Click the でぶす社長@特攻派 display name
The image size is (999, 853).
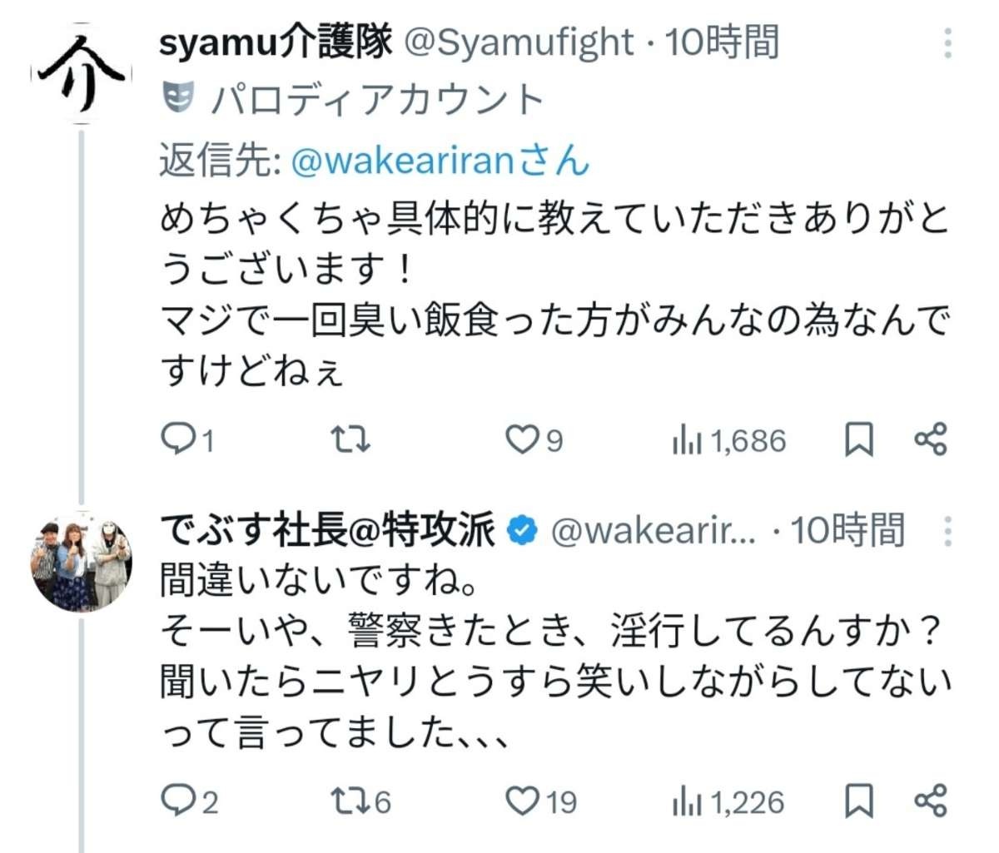pos(327,531)
